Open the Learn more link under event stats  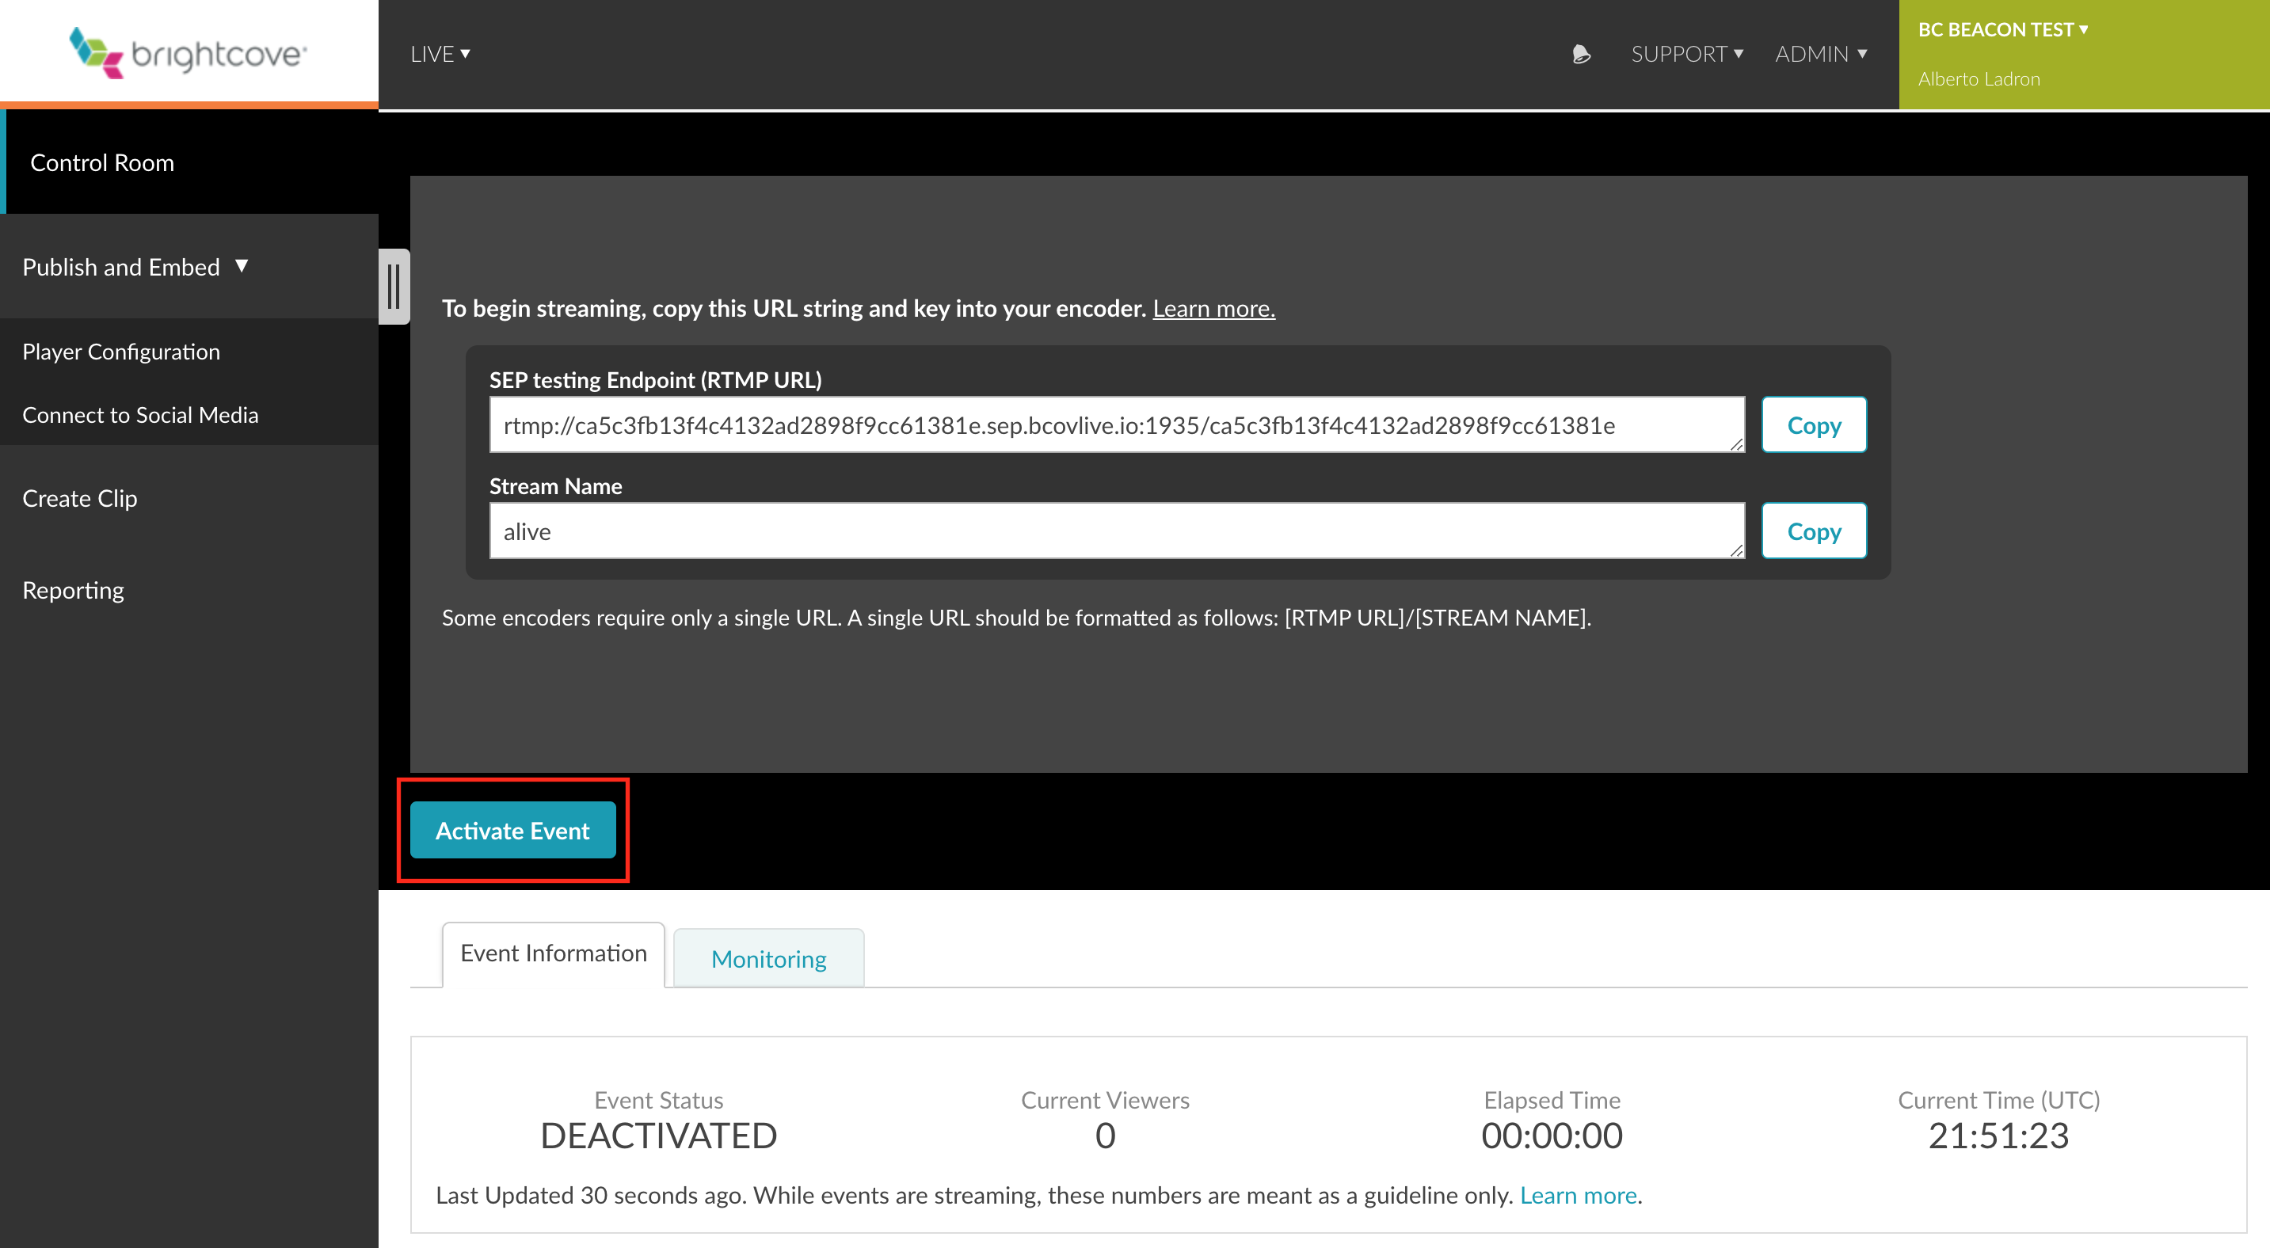coord(1579,1195)
